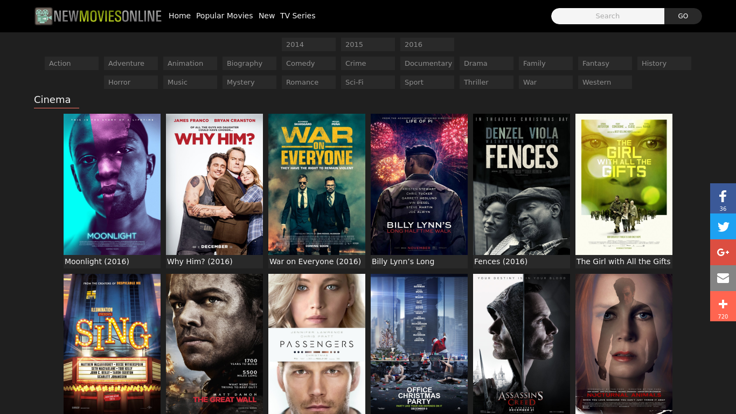Click the Google Plus share icon
This screenshot has width=736, height=414.
(723, 252)
